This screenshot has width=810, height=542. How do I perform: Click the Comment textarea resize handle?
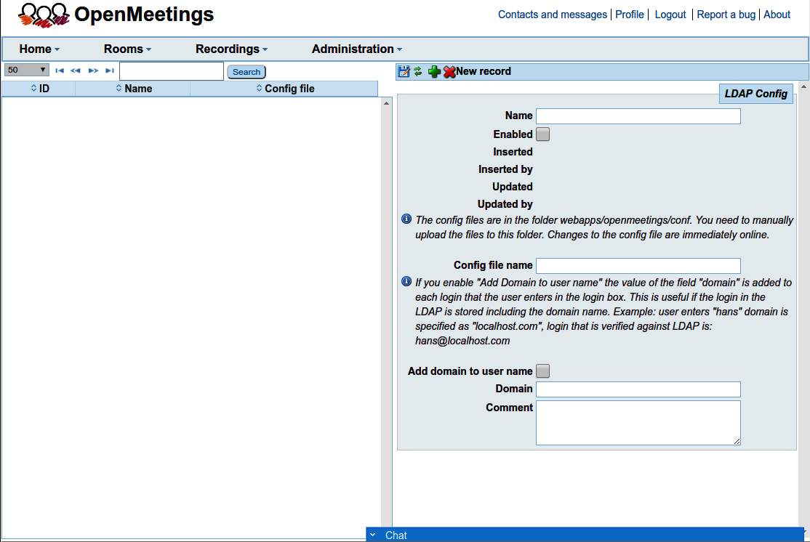pos(737,441)
